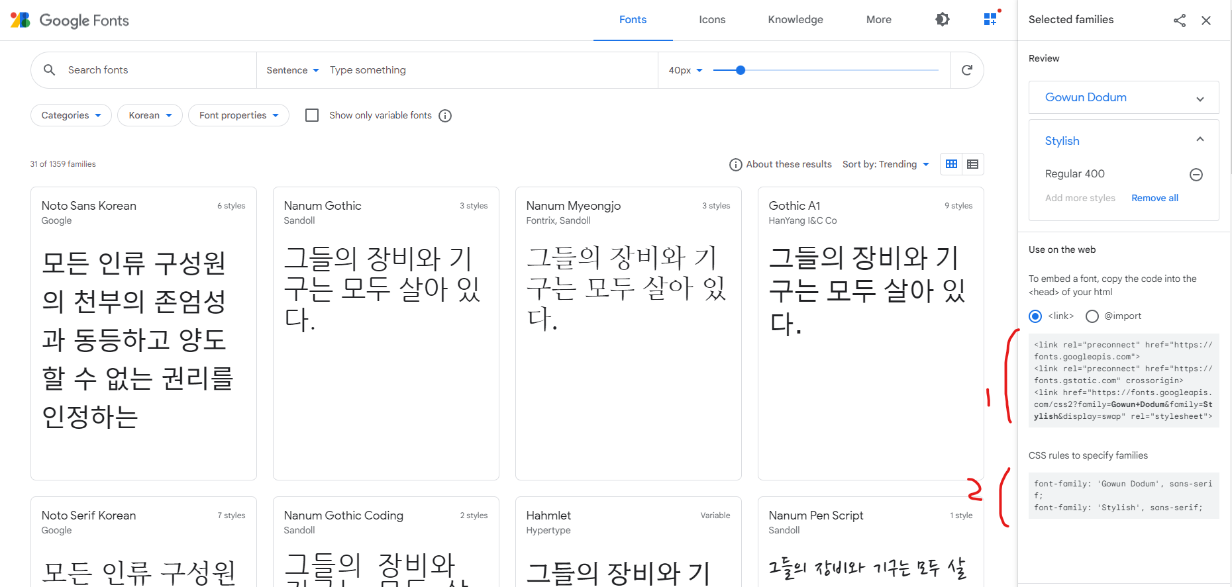The width and height of the screenshot is (1232, 587).
Task: Click Remove all link
Action: 1155,198
